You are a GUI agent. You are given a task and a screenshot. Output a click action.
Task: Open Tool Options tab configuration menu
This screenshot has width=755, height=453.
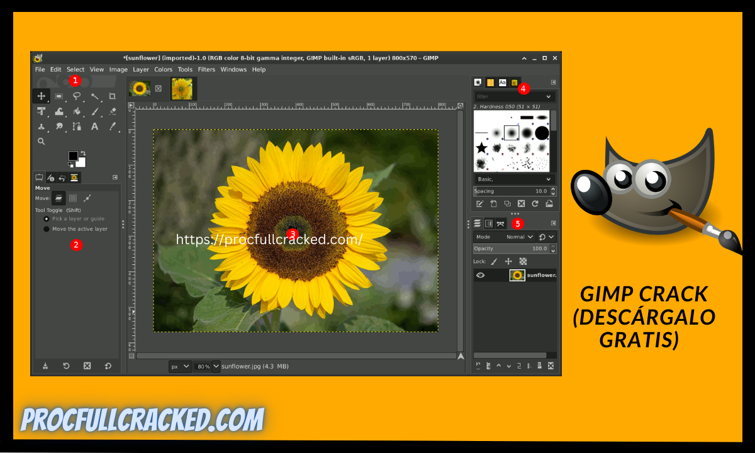tap(115, 177)
